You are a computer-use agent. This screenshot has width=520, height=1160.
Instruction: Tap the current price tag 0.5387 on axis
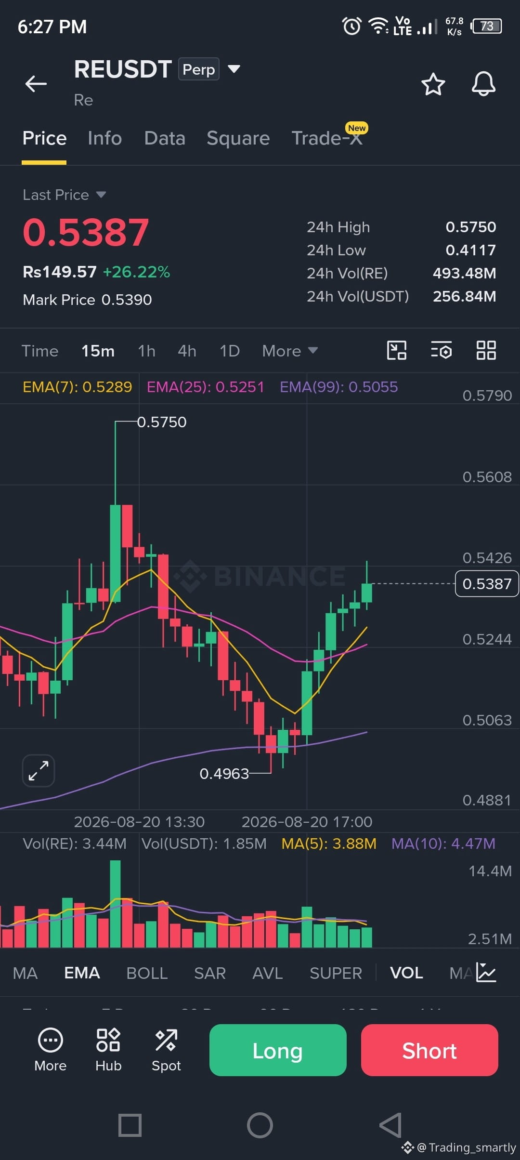coord(487,583)
